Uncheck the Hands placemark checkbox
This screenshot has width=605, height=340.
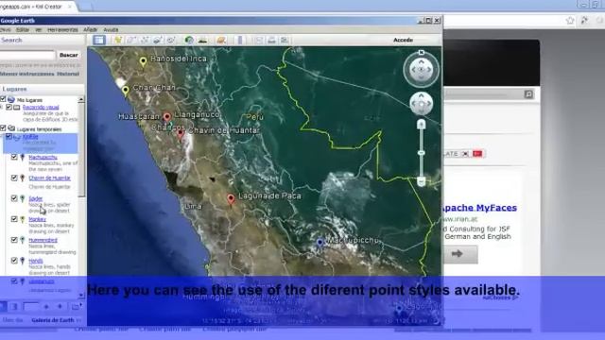tap(14, 261)
